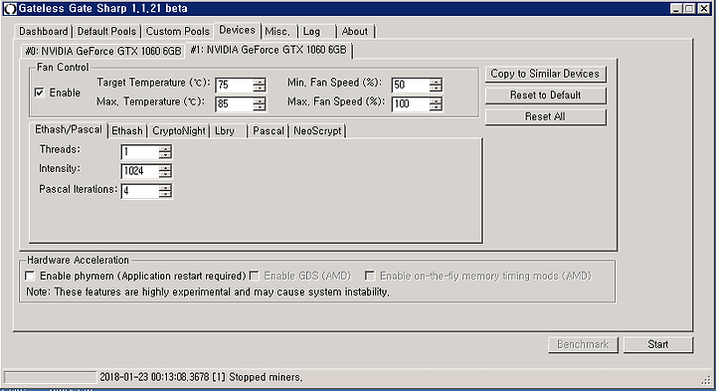Click the Threads value field

pos(140,152)
